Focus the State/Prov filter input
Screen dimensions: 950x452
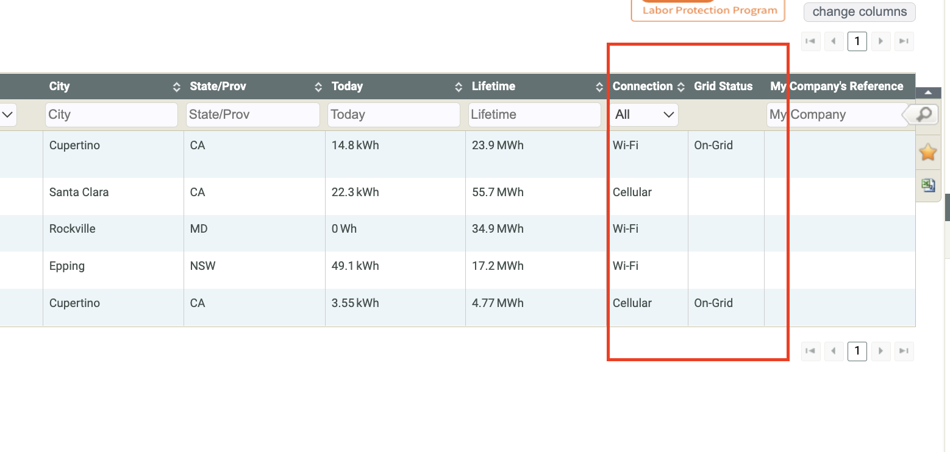(252, 115)
